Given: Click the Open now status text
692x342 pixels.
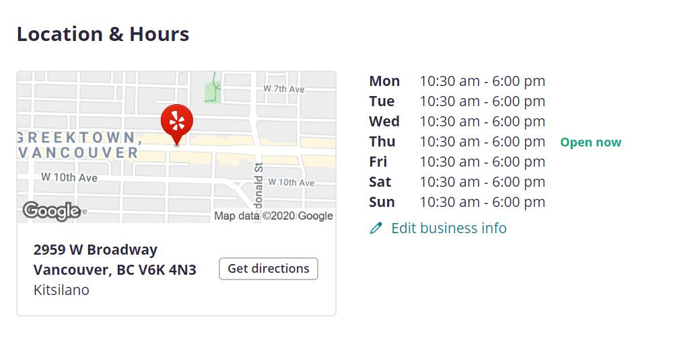Looking at the screenshot, I should 590,142.
